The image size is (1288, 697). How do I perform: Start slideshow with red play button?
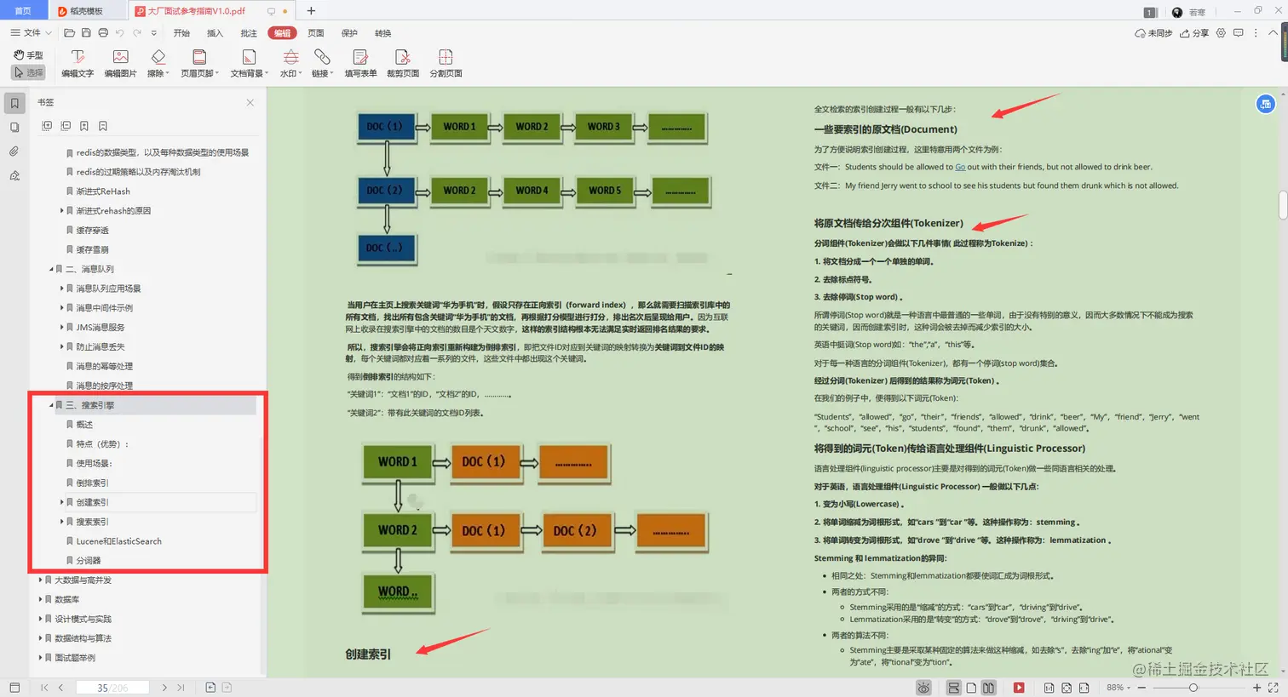coord(1019,688)
